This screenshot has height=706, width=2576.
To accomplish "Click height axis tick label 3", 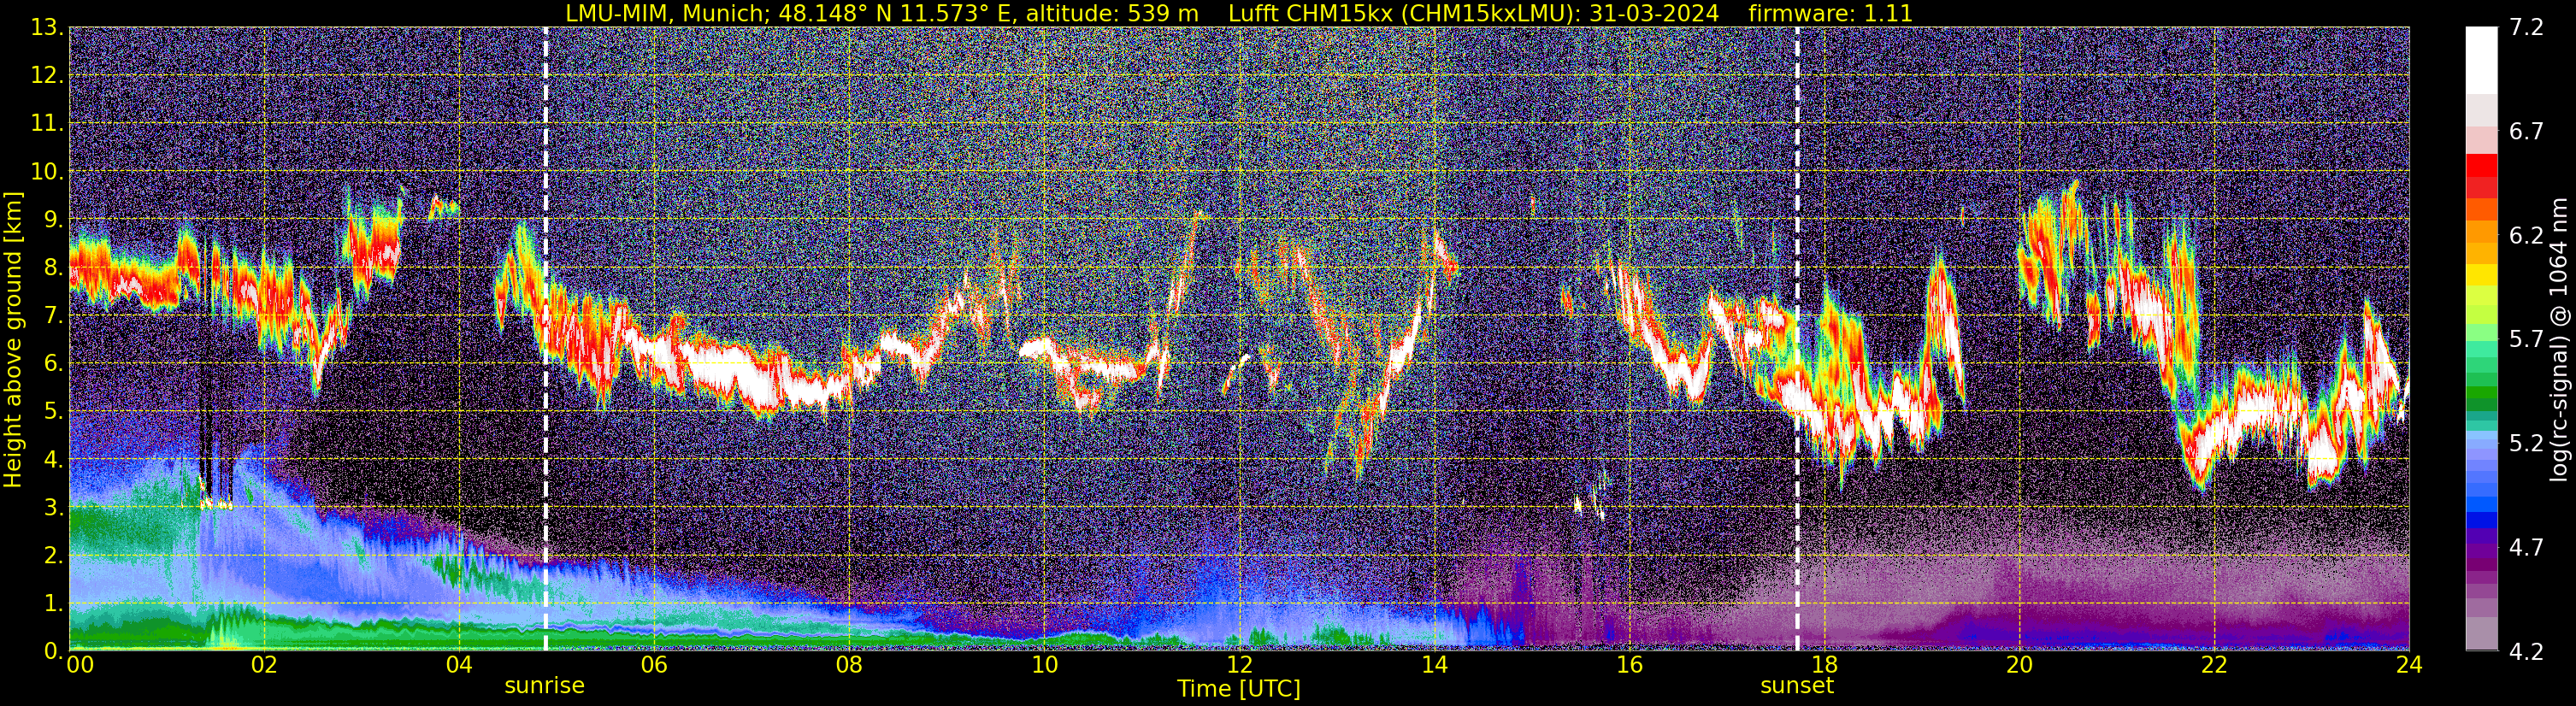I will point(53,508).
